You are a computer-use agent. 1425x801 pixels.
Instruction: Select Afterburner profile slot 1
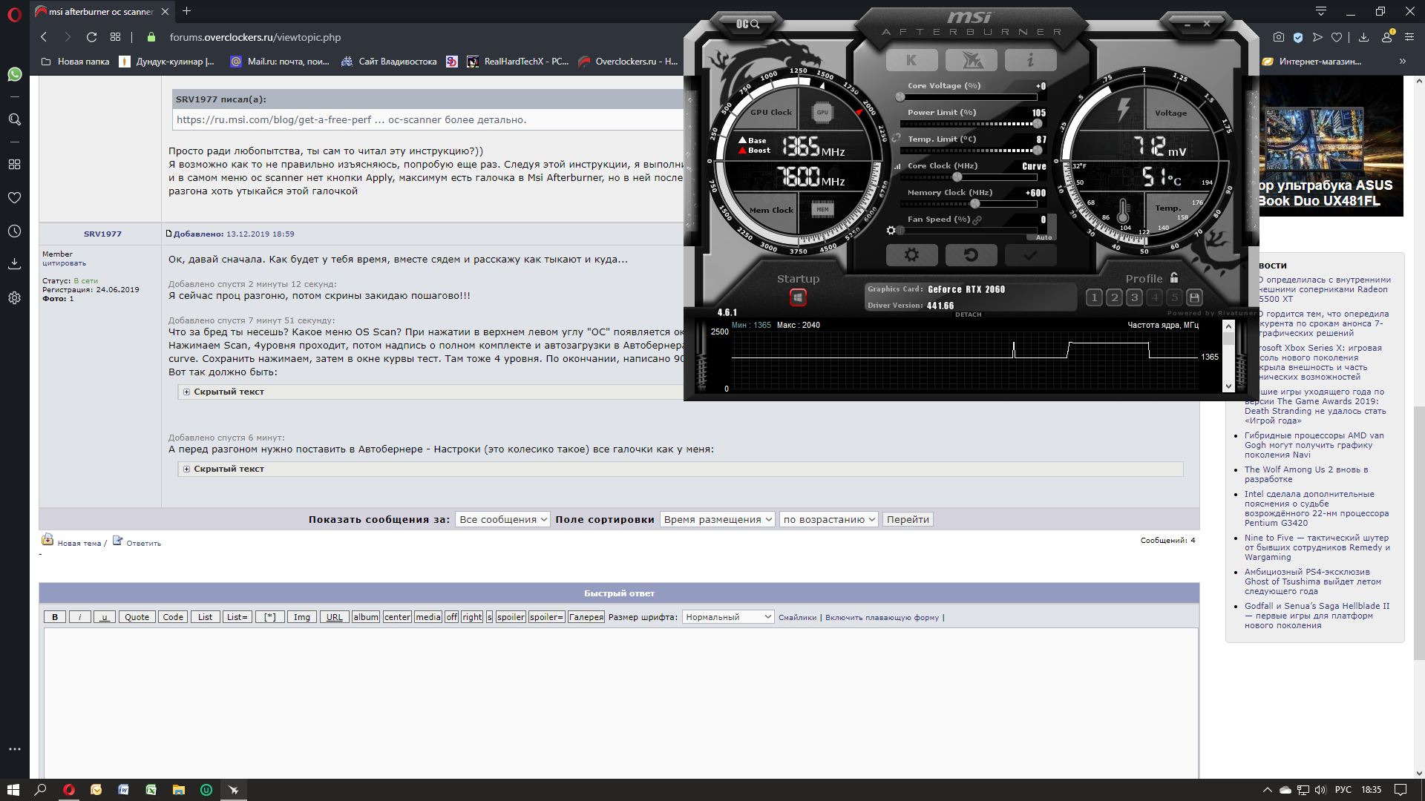1094,297
